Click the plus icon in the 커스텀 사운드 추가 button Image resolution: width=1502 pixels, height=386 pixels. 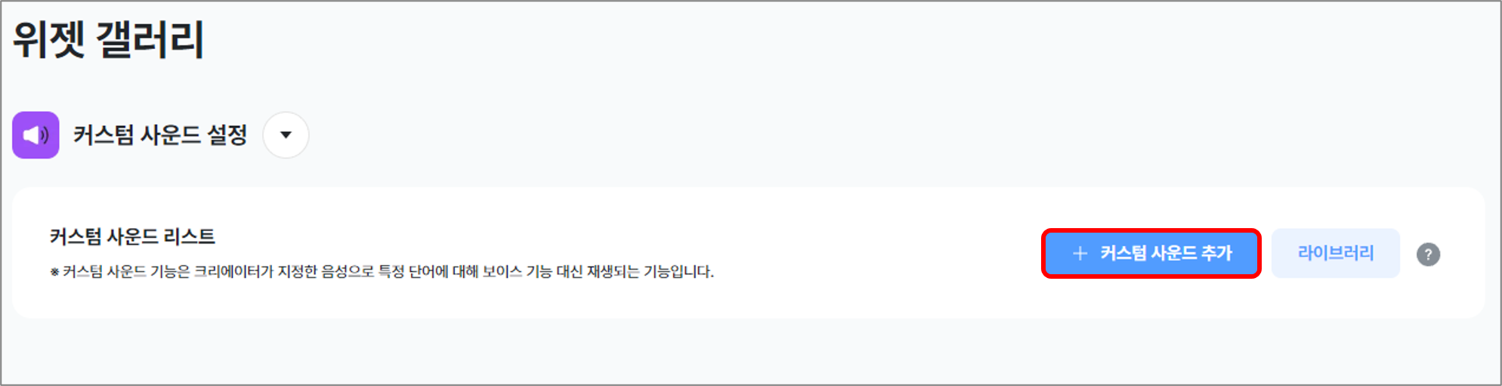click(x=1080, y=254)
